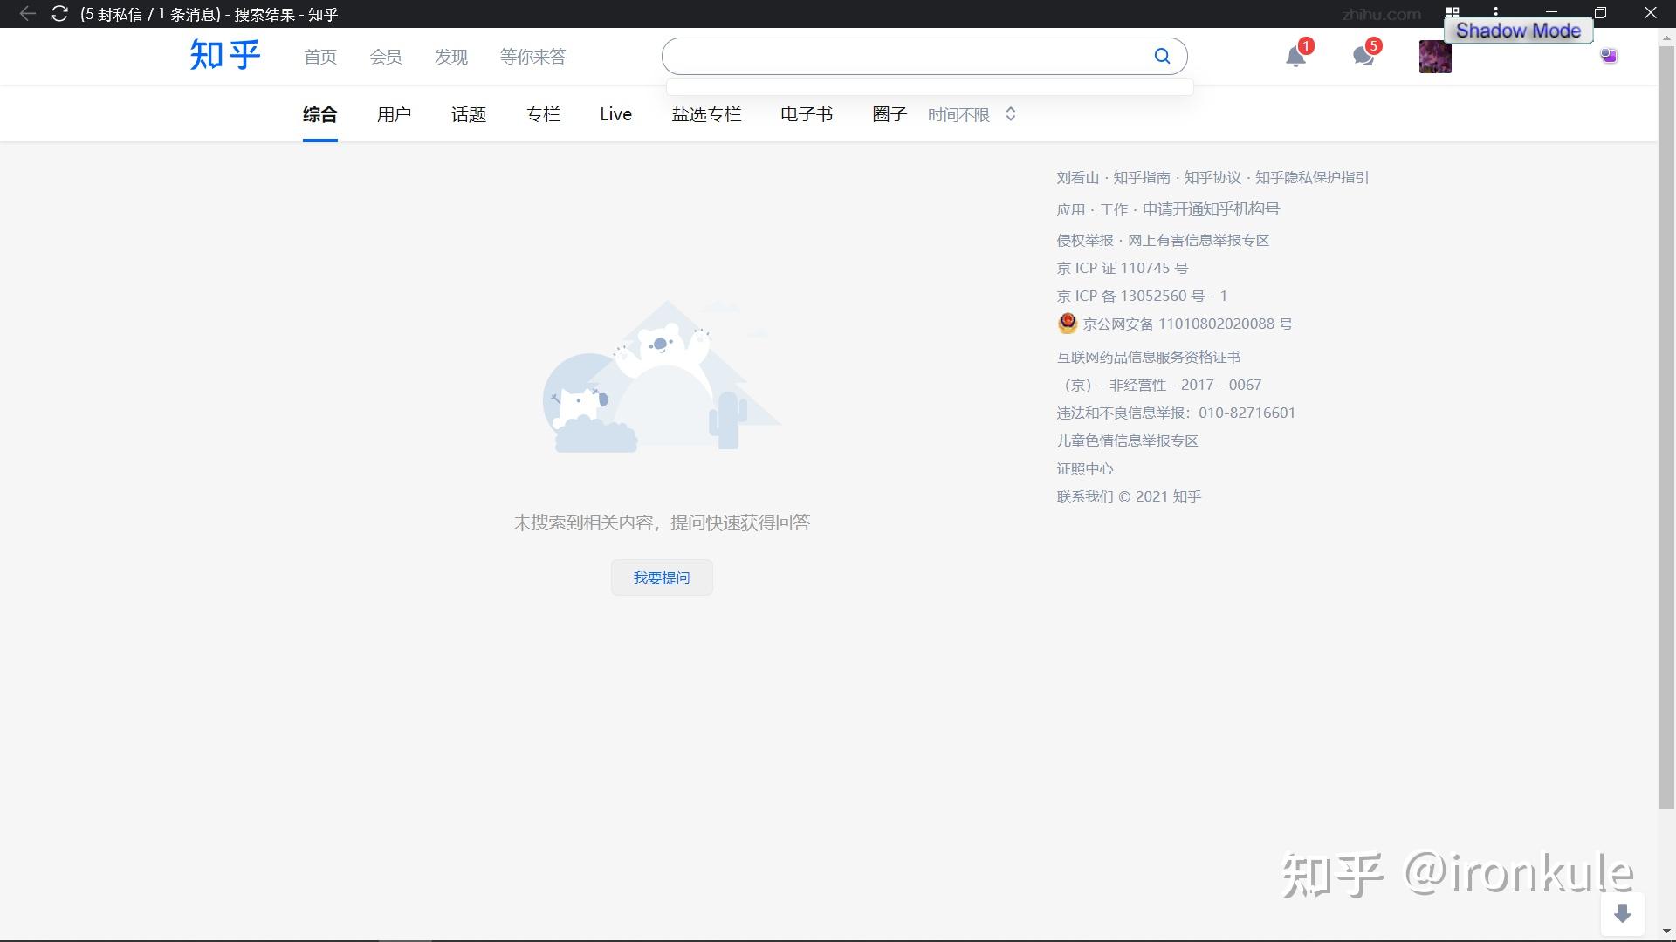Click the shadow mode grid icon
This screenshot has height=942, width=1676.
pyautogui.click(x=1452, y=11)
